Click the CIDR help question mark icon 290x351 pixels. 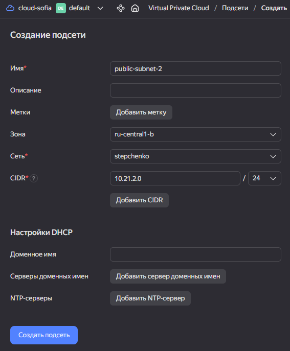(34, 178)
